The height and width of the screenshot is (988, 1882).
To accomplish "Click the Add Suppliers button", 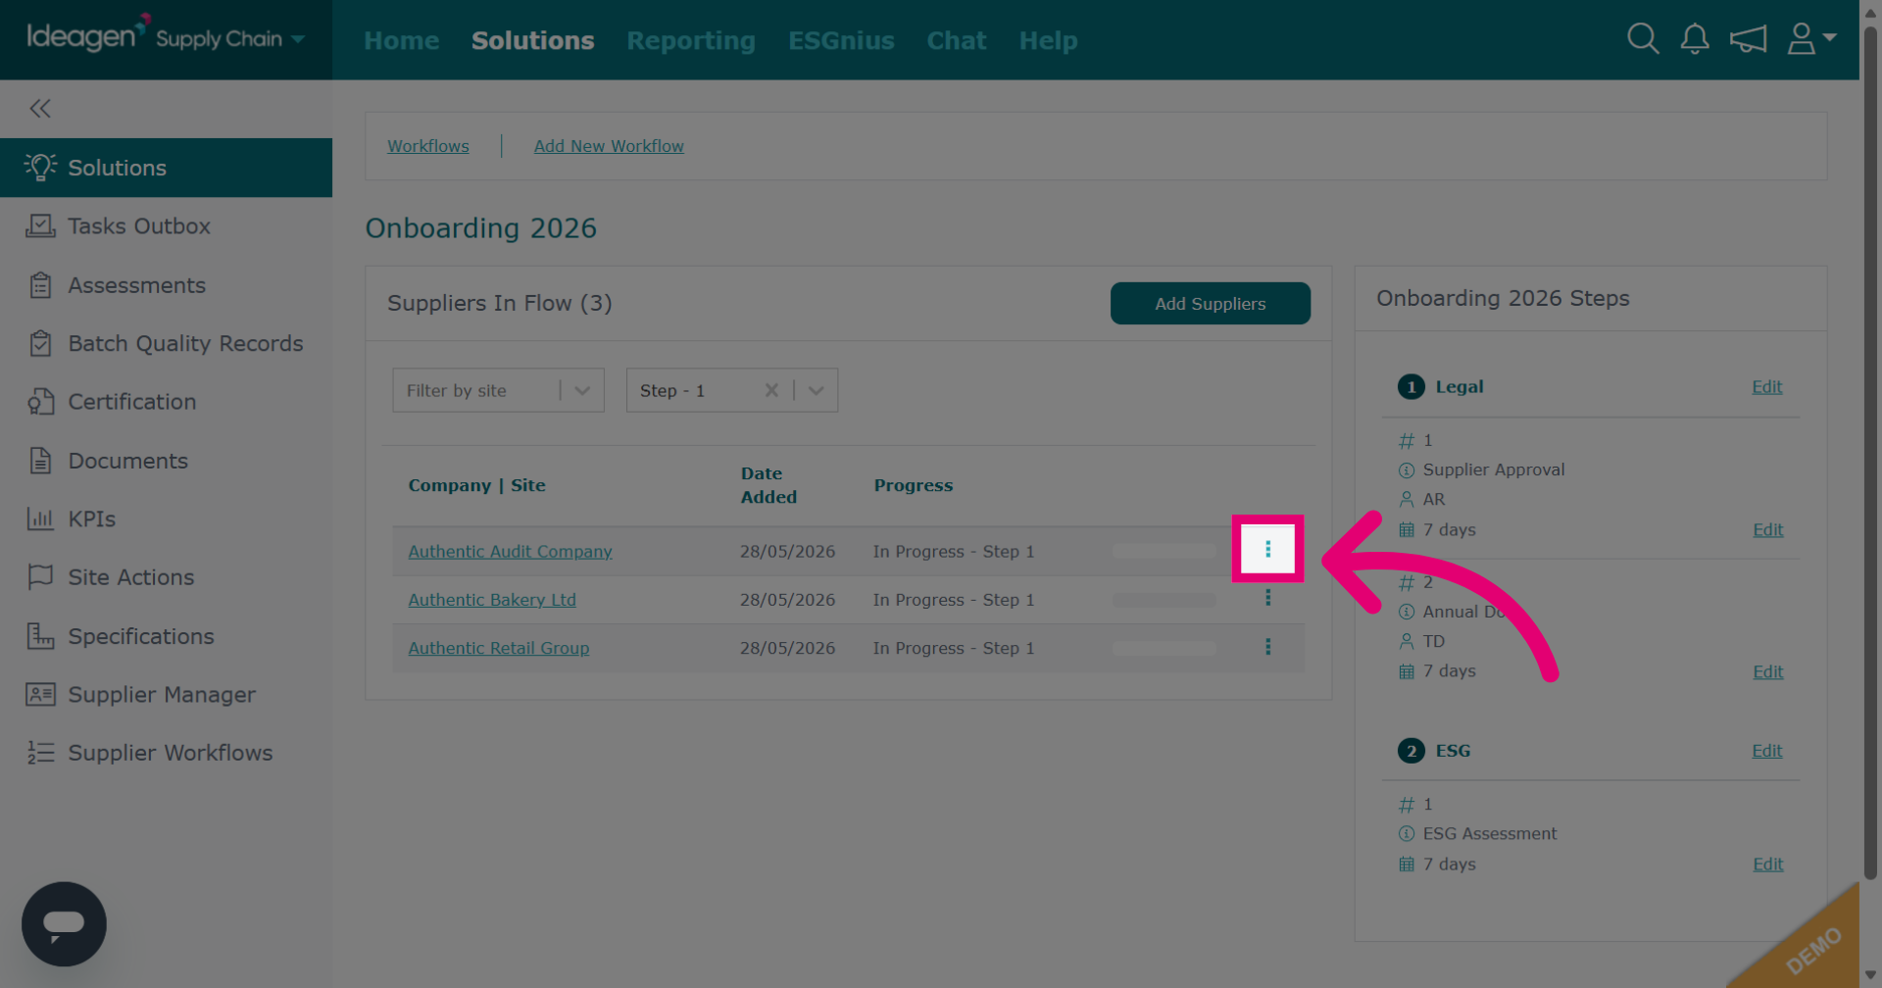I will pyautogui.click(x=1210, y=304).
